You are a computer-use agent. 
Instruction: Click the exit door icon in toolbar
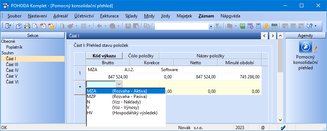tap(8, 26)
